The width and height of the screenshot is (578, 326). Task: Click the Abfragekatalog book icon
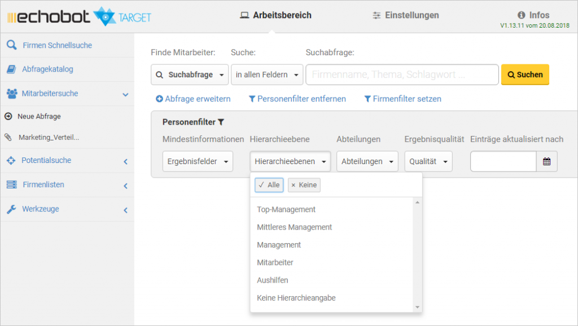click(x=11, y=69)
